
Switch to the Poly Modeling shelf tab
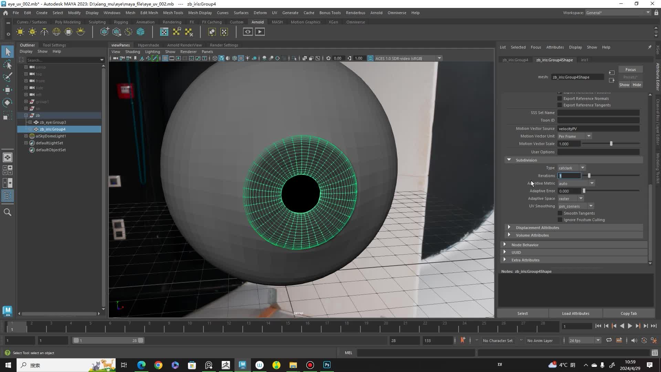(67, 22)
